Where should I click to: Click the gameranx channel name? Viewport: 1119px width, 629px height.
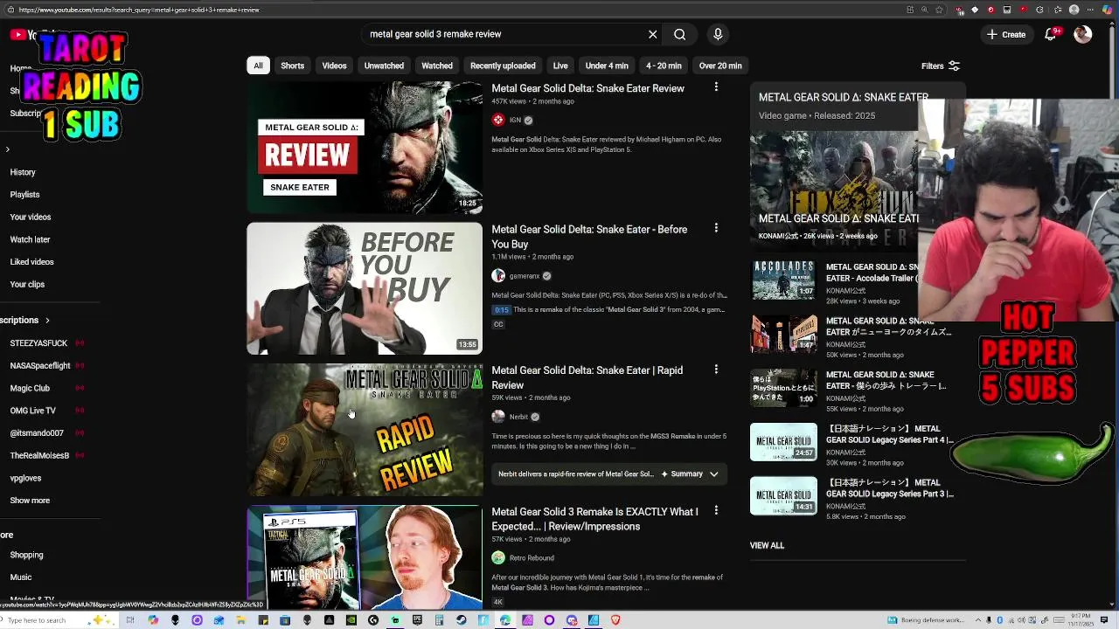tap(525, 276)
